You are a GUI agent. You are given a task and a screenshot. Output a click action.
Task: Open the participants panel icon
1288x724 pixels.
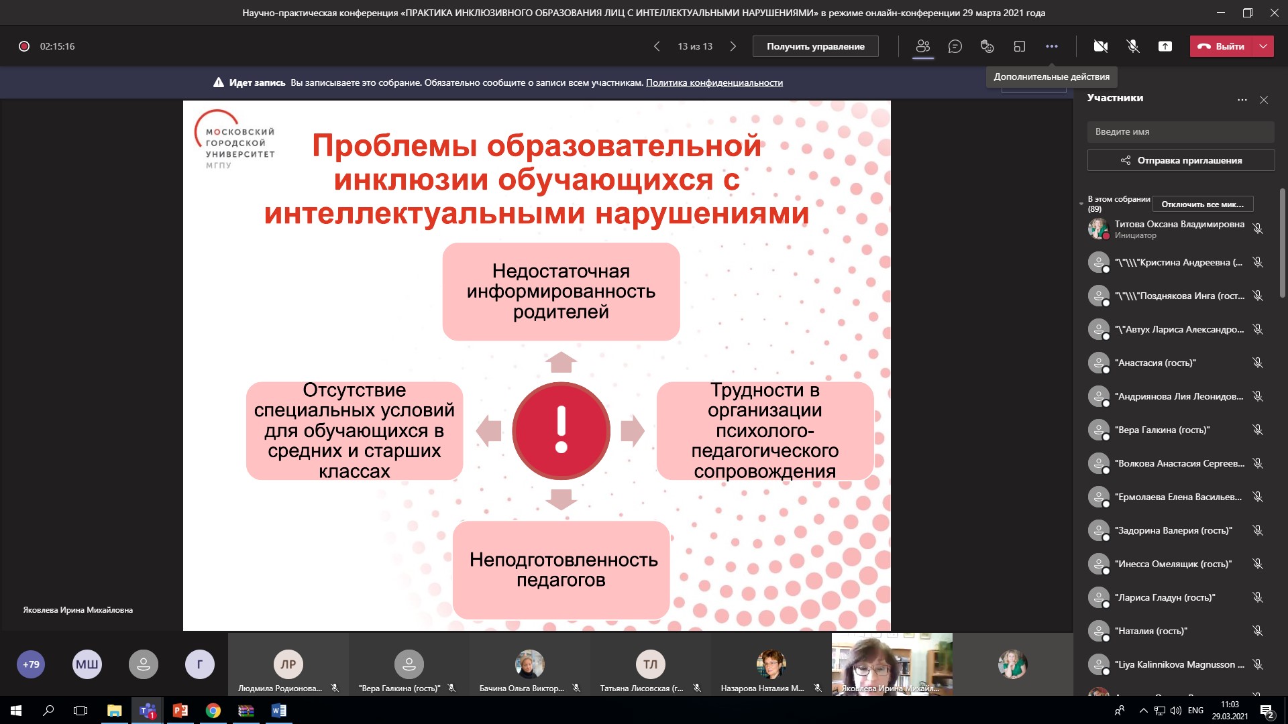(x=923, y=46)
